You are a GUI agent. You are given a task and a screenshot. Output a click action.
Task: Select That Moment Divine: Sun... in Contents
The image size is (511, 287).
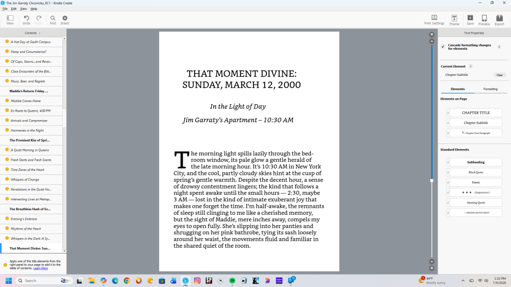(30, 248)
